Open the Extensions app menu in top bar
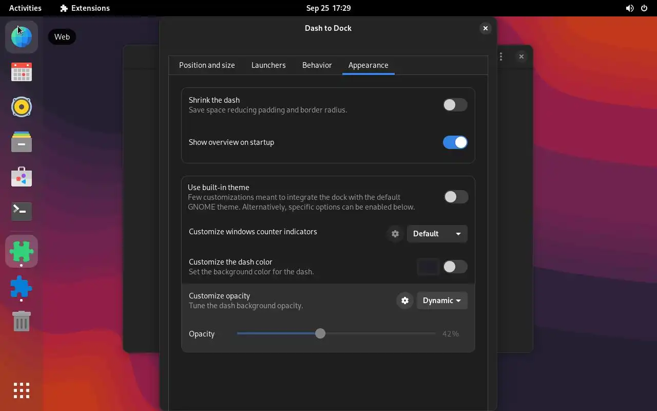Screen dimensions: 657x411 pyautogui.click(x=85, y=8)
